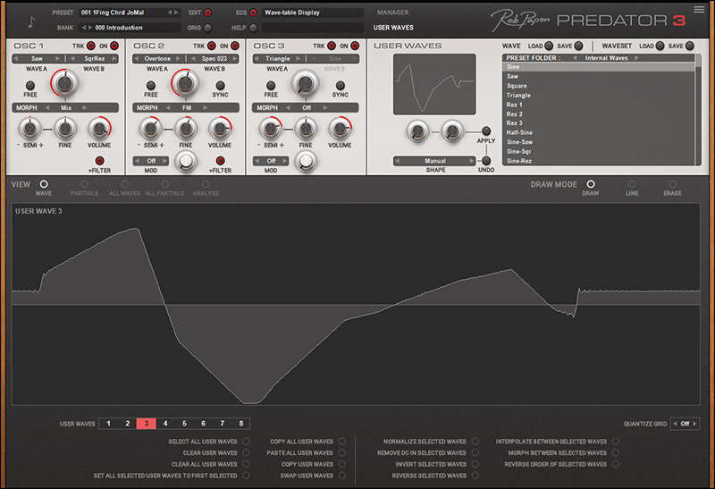Select user wave slot 5
The width and height of the screenshot is (715, 489).
tap(184, 424)
